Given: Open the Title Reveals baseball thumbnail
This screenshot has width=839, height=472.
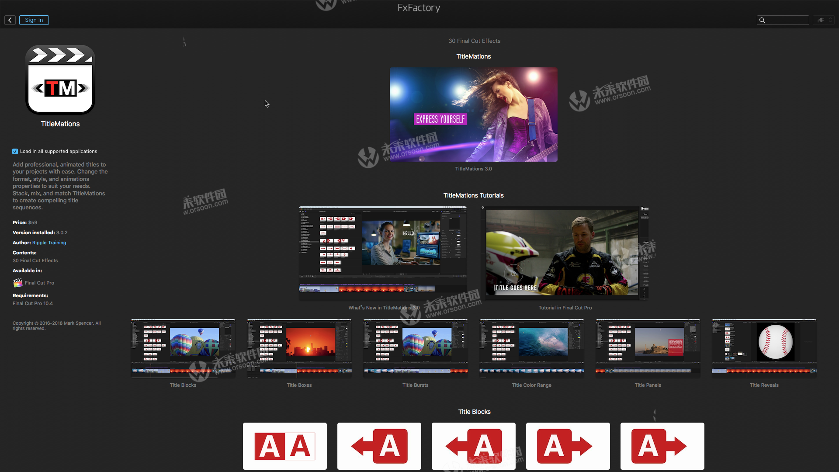Looking at the screenshot, I should (x=764, y=348).
